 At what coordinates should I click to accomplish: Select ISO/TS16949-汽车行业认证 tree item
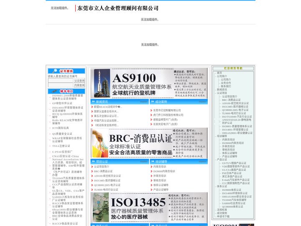point(237,117)
